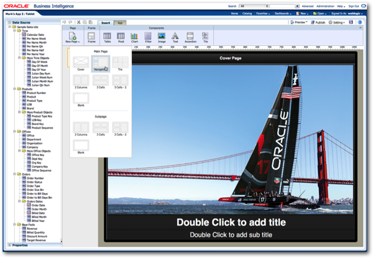Select the Calendar Date column
The width and height of the screenshot is (373, 258).
pyautogui.click(x=35, y=35)
